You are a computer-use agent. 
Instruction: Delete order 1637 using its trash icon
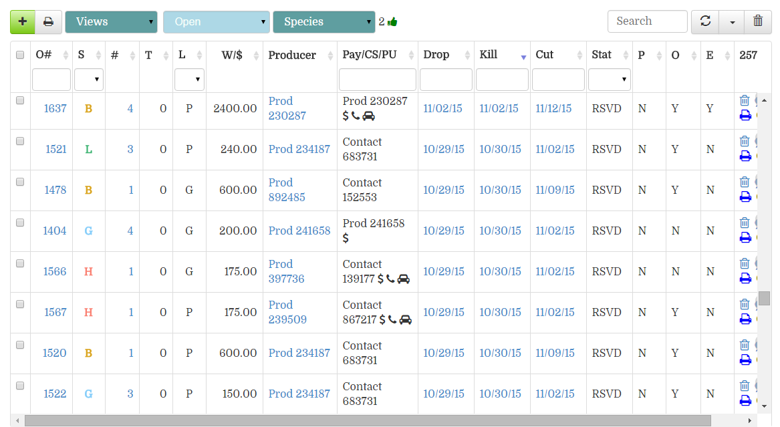(x=745, y=101)
